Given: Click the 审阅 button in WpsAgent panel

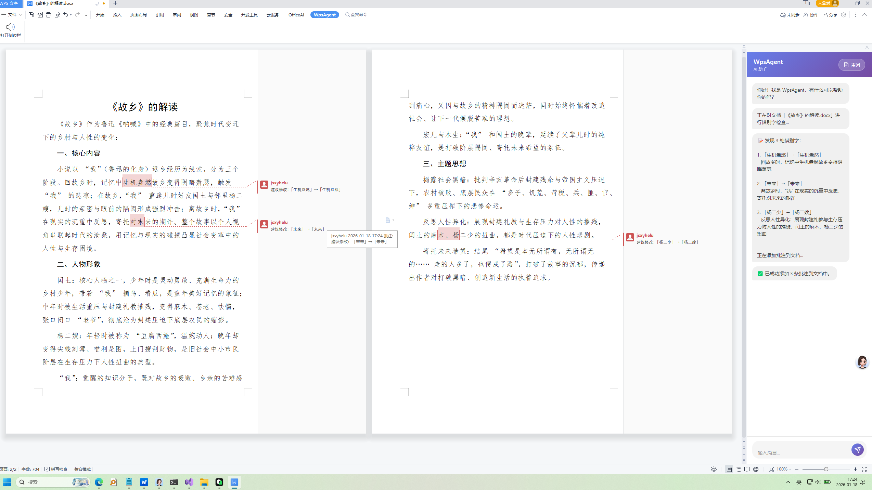Looking at the screenshot, I should [851, 65].
